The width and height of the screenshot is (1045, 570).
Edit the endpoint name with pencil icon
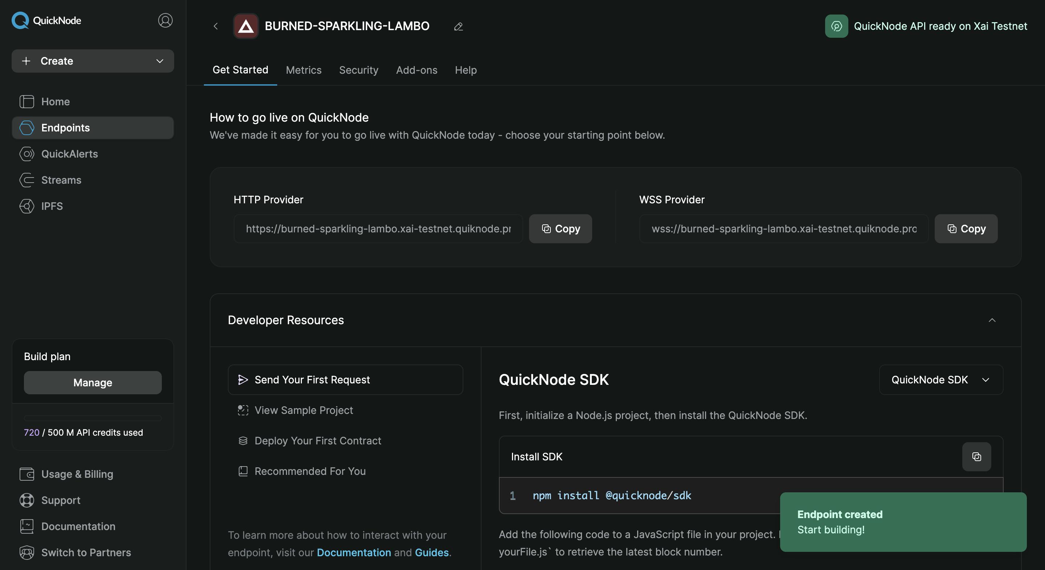(458, 27)
